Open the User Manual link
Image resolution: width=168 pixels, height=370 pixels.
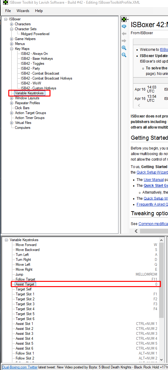point(154,179)
